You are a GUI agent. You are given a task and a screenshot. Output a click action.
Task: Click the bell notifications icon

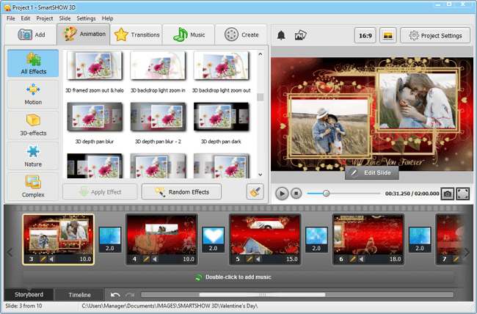pos(281,35)
